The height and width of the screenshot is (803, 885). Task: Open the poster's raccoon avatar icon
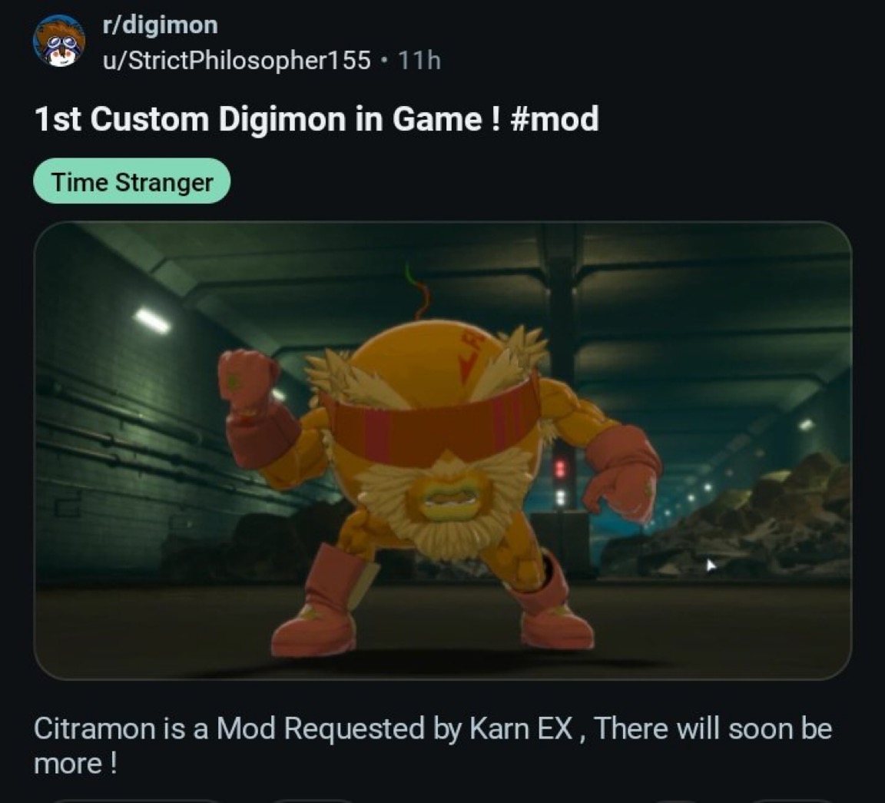tap(59, 41)
